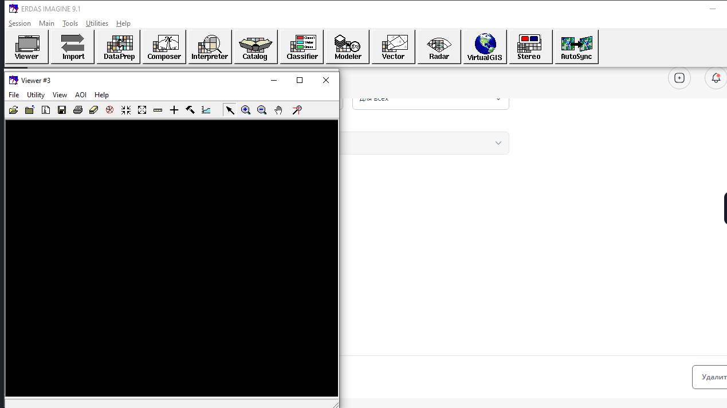The image size is (727, 408).
Task: Click the print icon in Viewer toolbar
Action: click(78, 110)
